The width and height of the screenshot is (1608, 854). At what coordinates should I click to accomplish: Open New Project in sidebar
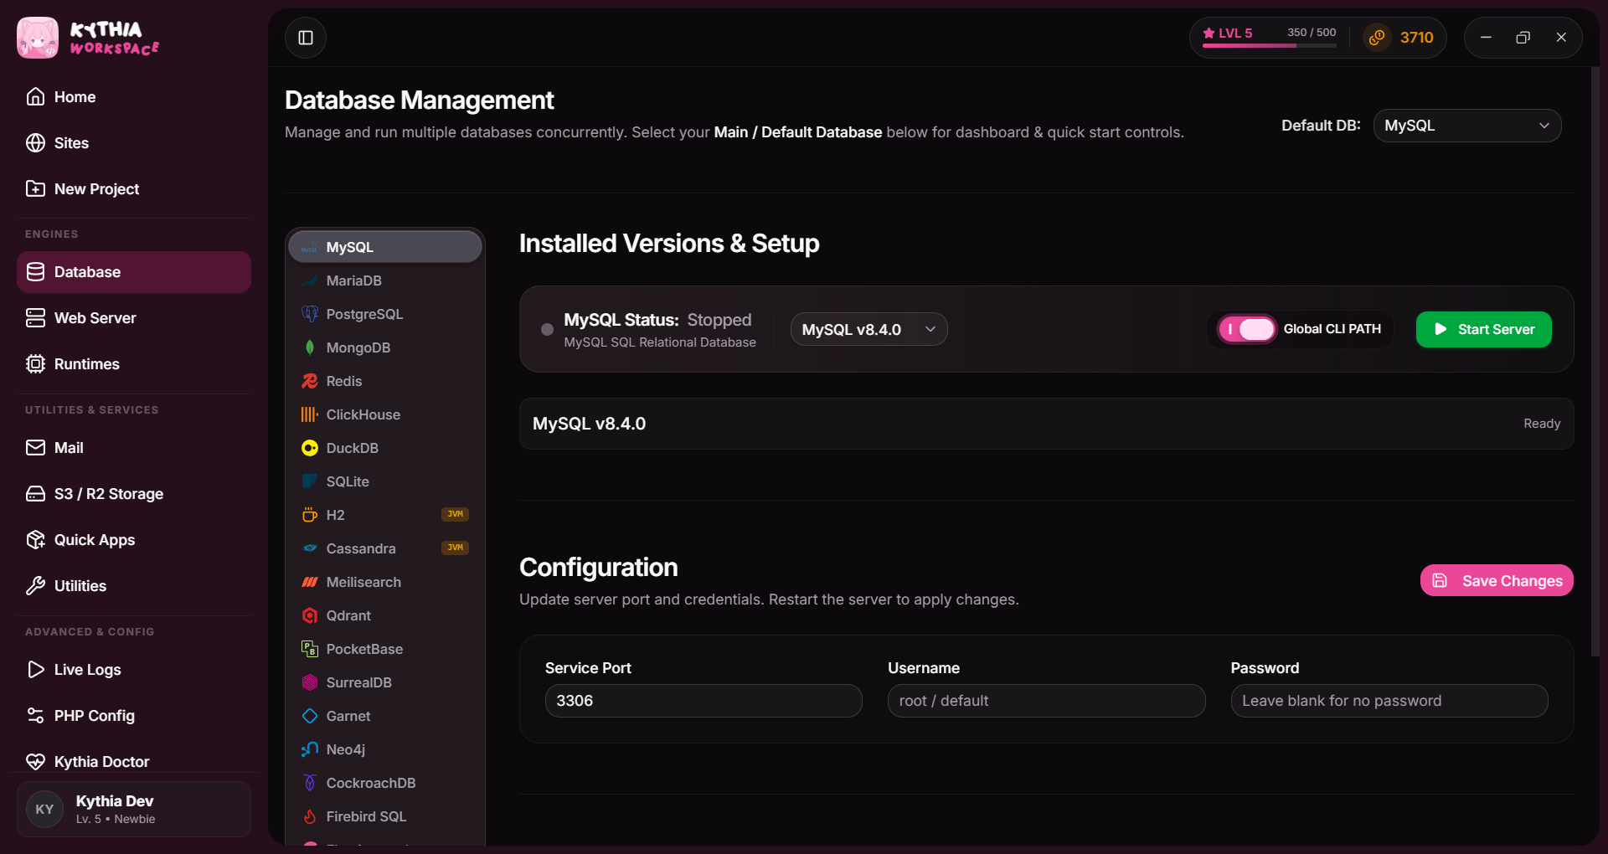coord(134,188)
